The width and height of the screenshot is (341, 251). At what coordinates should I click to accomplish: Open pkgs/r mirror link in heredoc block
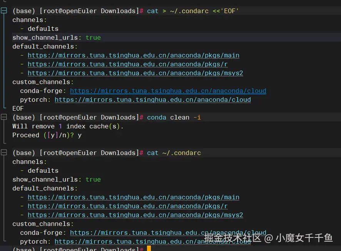127,64
